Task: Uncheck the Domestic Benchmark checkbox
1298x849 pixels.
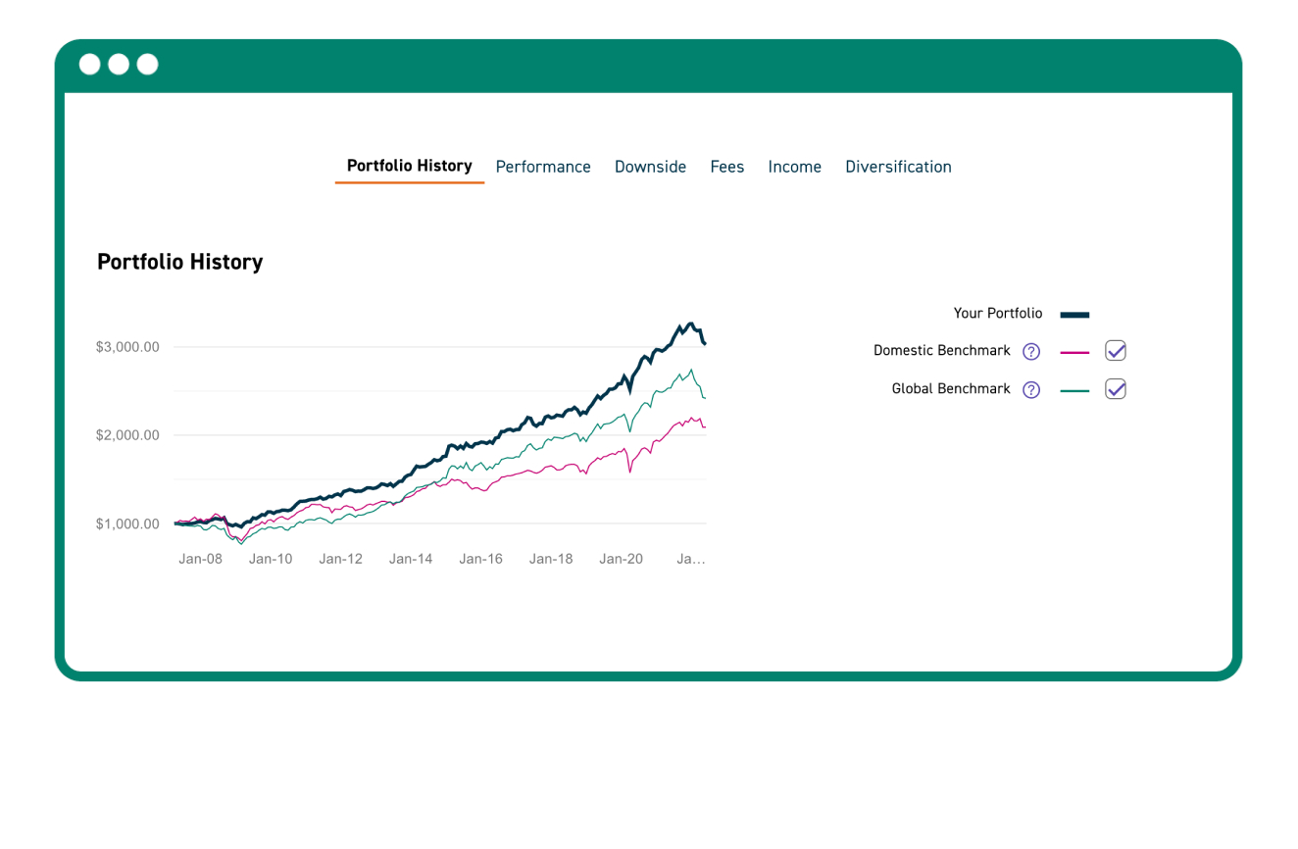Action: 1115,351
